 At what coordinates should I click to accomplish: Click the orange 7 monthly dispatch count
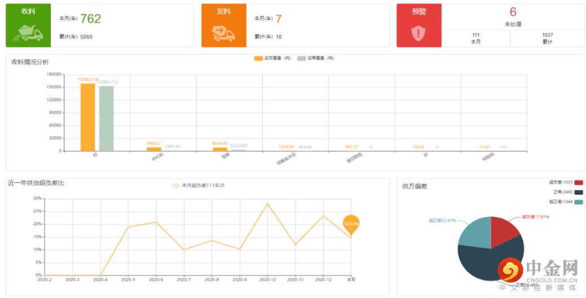[279, 19]
